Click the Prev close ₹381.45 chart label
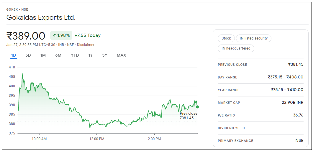313x151 pixels. 189,116
